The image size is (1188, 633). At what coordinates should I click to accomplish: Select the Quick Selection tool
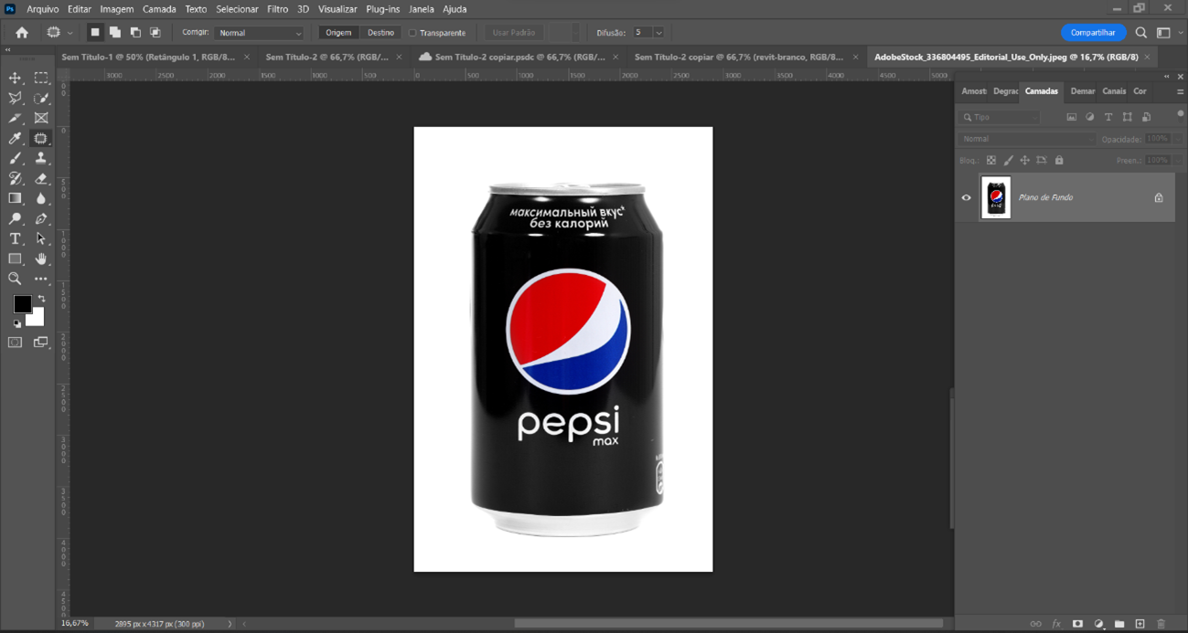click(41, 99)
